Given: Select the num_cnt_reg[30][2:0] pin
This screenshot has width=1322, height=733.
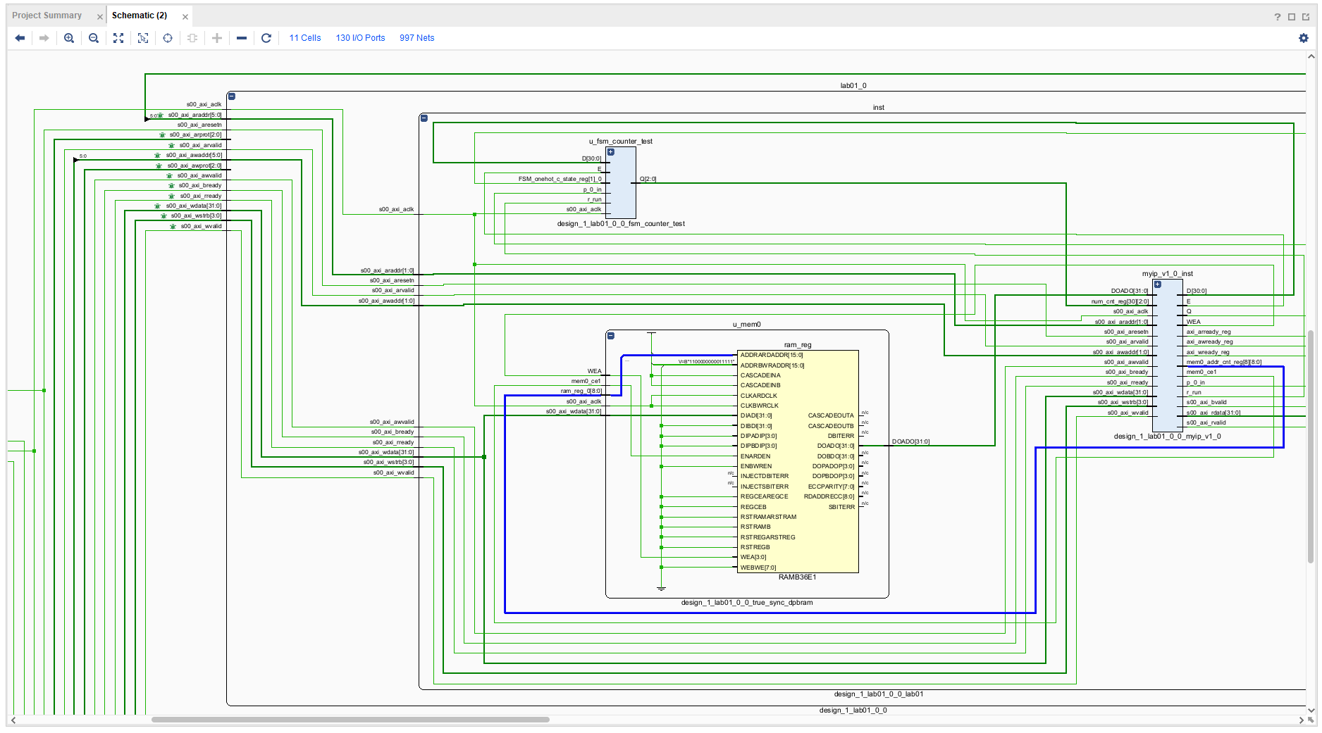Looking at the screenshot, I should (1120, 301).
